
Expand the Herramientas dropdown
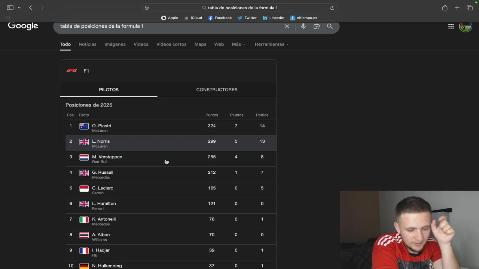[272, 44]
